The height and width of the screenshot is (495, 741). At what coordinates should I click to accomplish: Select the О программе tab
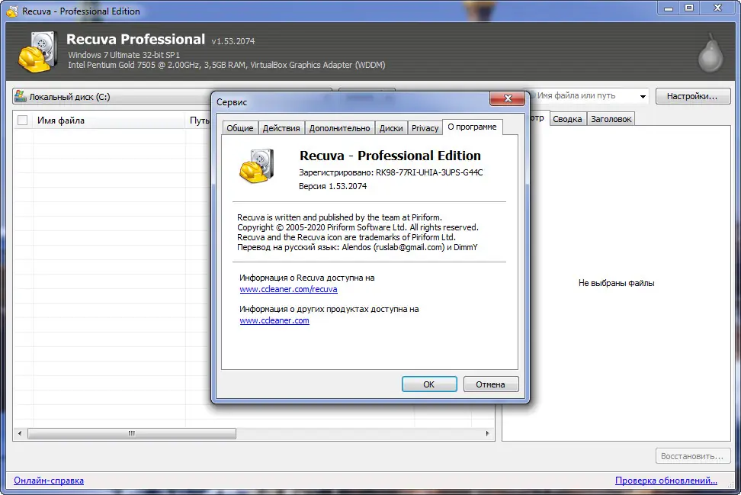click(472, 127)
